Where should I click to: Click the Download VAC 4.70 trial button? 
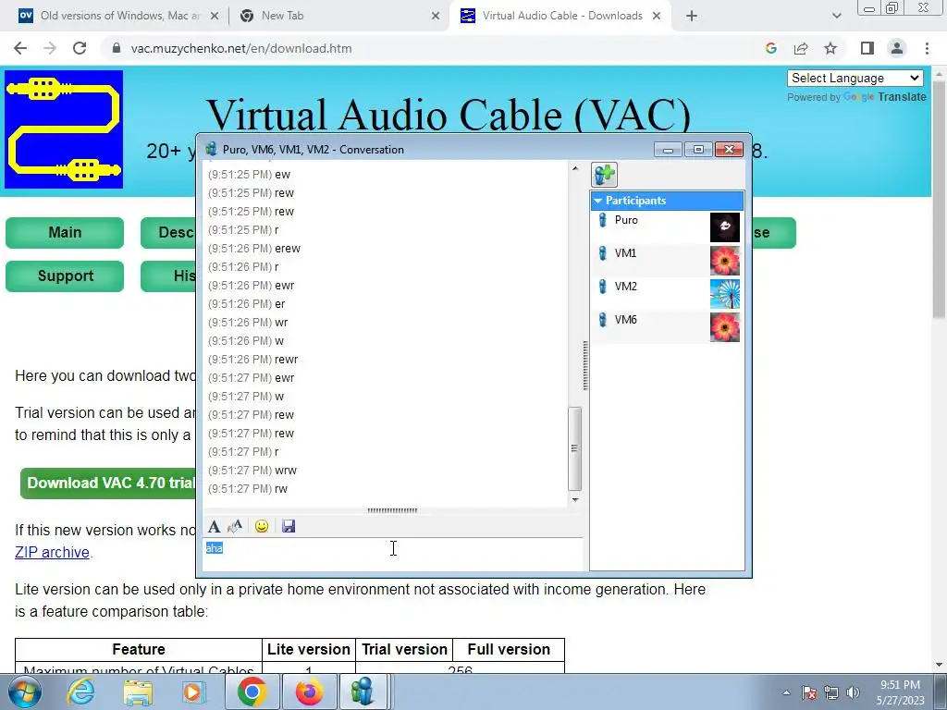[108, 483]
